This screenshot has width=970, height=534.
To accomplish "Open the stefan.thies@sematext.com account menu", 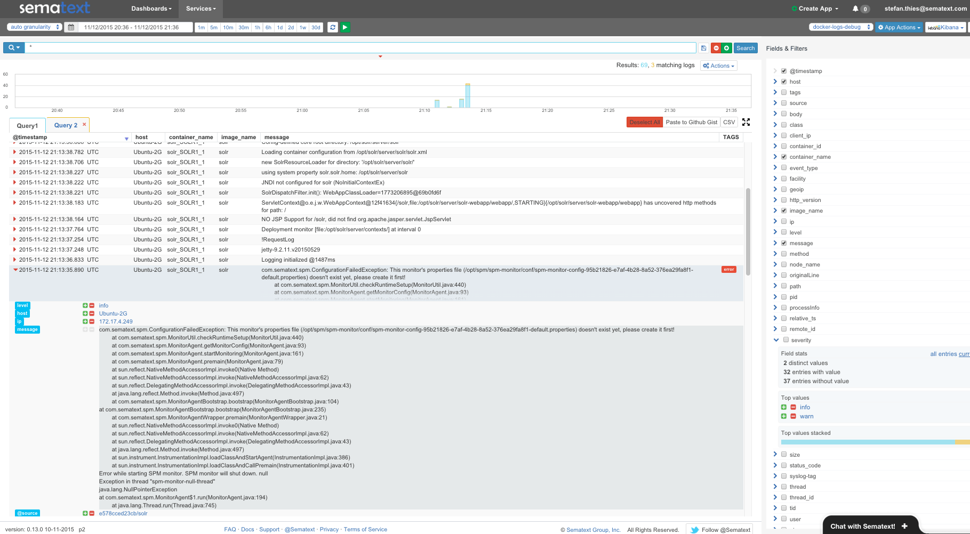I will (x=926, y=9).
